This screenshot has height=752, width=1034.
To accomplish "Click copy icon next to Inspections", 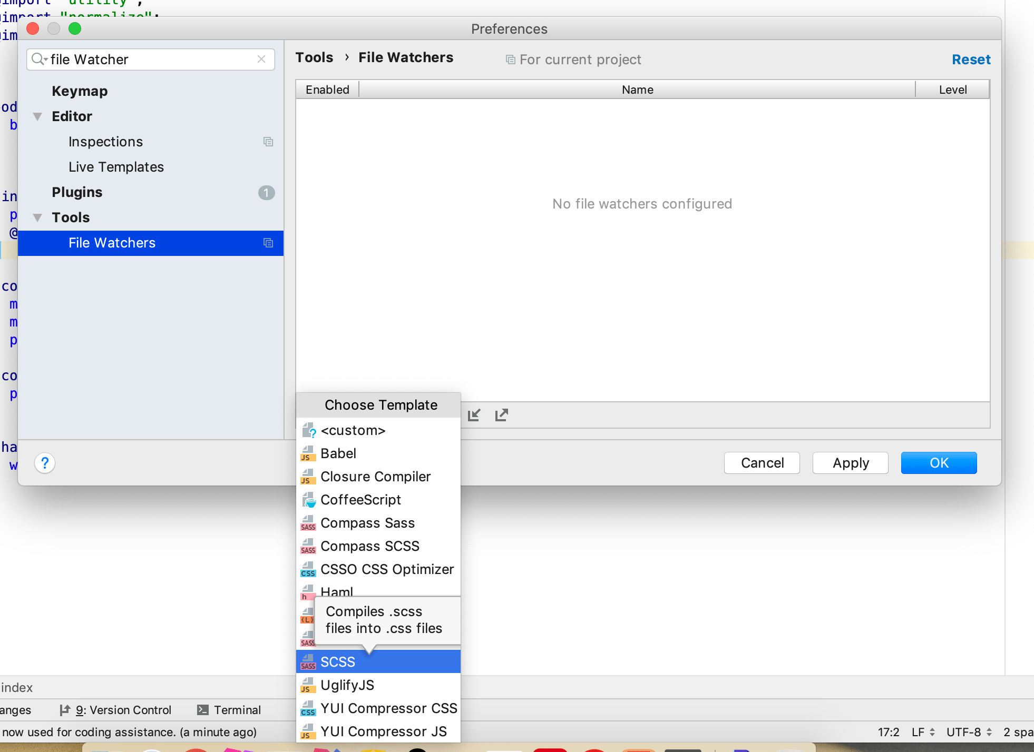I will click(269, 142).
